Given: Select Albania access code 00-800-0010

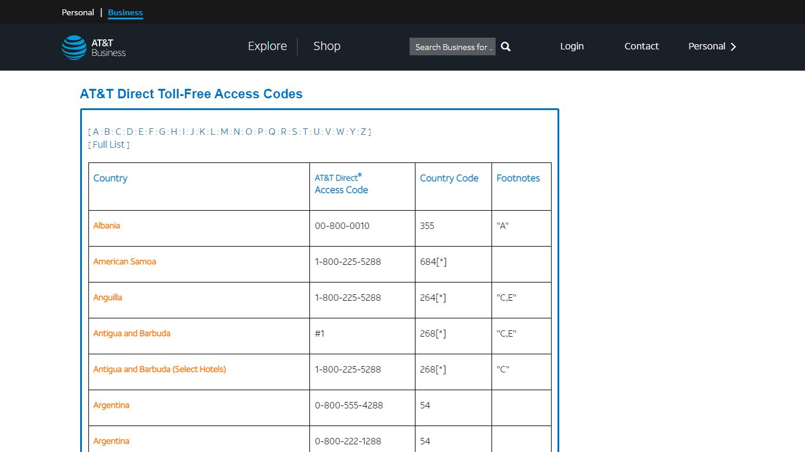Looking at the screenshot, I should click(342, 225).
